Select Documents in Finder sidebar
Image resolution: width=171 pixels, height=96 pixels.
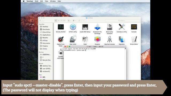click(x=45, y=43)
